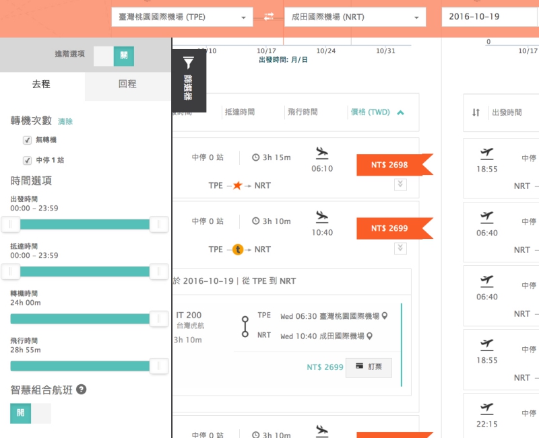539x438 pixels.
Task: Click the 清除 link for transfers
Action: coord(65,122)
